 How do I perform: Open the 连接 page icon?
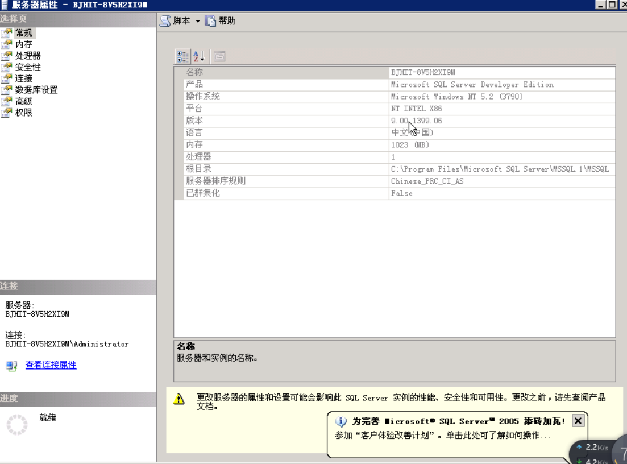(6, 78)
